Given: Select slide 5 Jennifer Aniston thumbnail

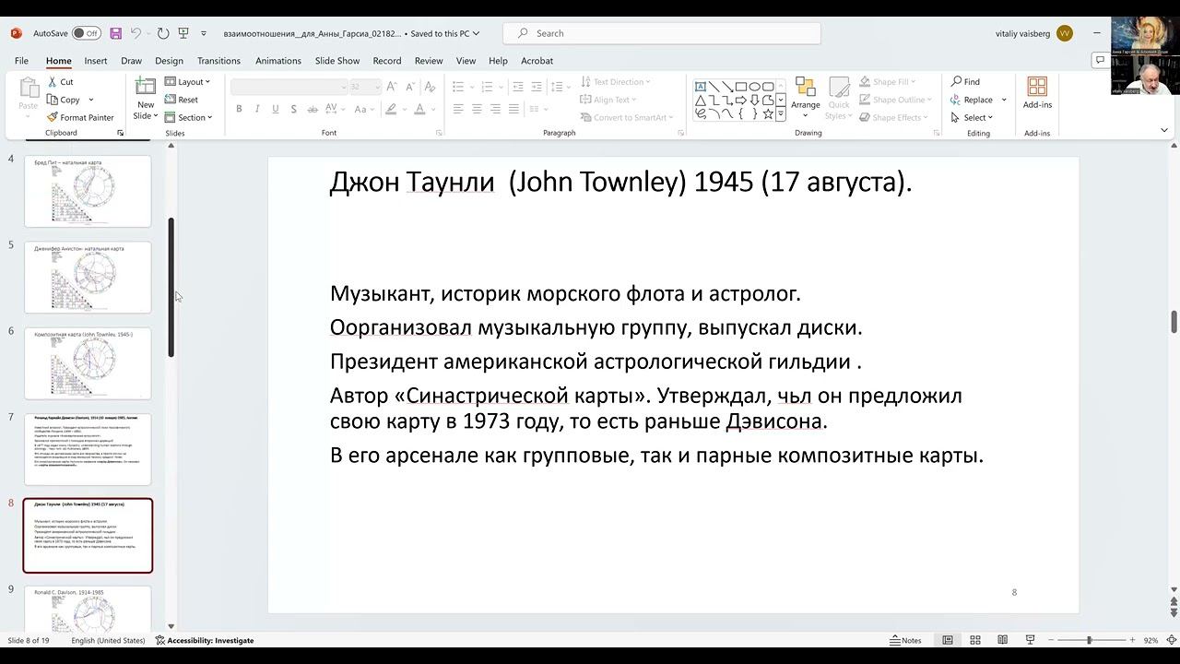Looking at the screenshot, I should pyautogui.click(x=88, y=277).
